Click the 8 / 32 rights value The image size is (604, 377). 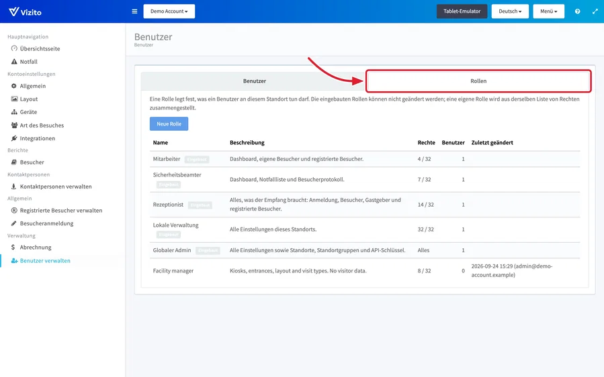pyautogui.click(x=424, y=270)
